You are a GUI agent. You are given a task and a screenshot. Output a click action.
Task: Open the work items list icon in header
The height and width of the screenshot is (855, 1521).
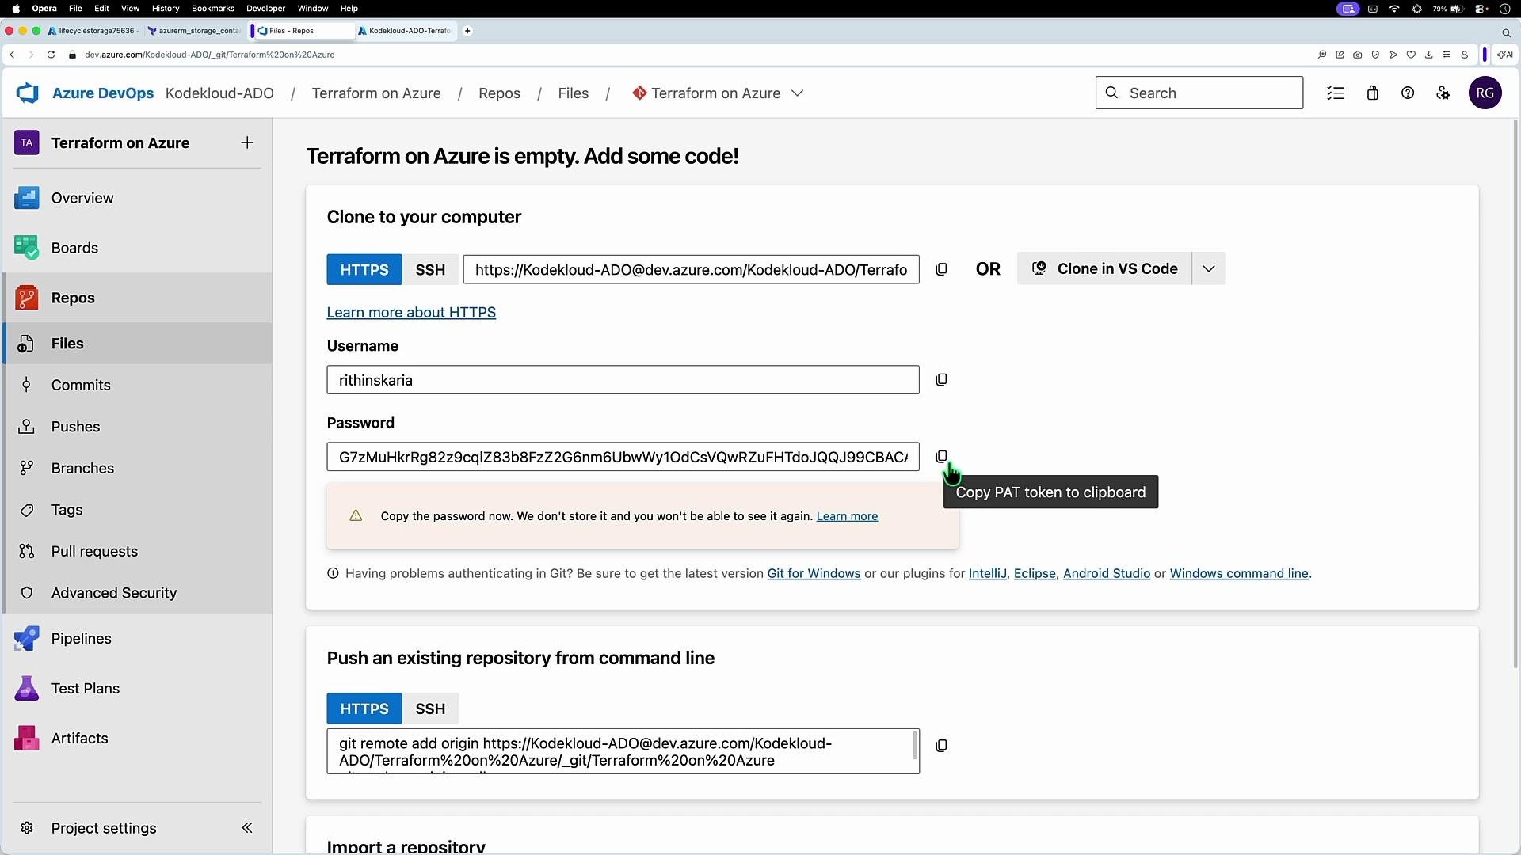click(1336, 93)
